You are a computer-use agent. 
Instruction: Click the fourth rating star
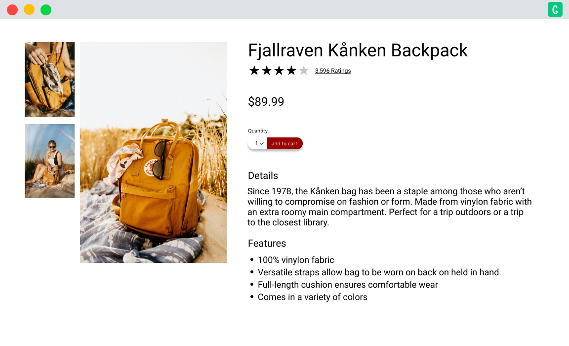(x=291, y=70)
